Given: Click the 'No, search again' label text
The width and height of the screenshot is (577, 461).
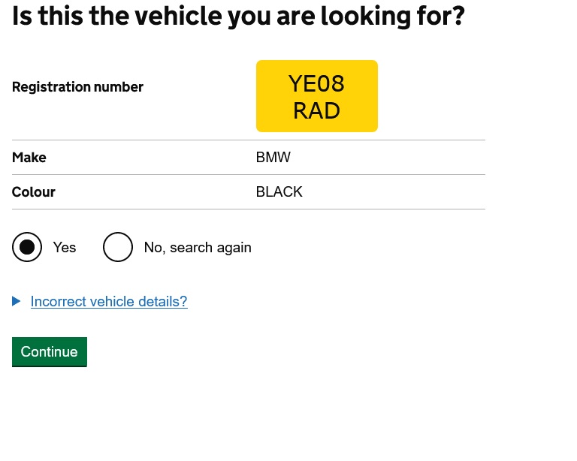Looking at the screenshot, I should pos(198,248).
